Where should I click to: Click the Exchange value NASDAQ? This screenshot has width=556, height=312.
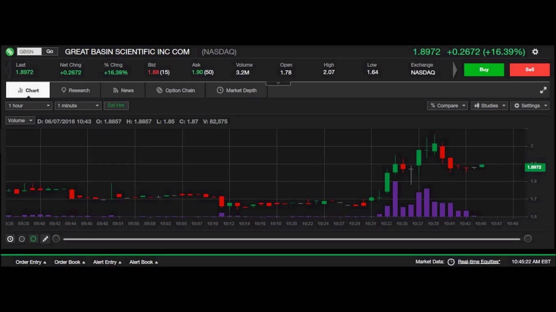click(423, 72)
